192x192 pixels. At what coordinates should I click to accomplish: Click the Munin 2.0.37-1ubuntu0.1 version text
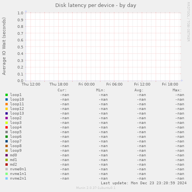[x=96, y=188]
